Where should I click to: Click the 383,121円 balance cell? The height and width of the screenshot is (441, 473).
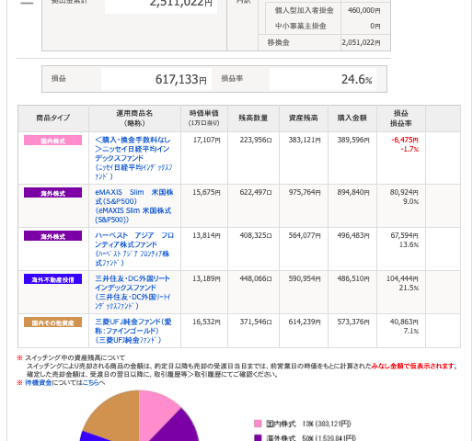tap(305, 140)
